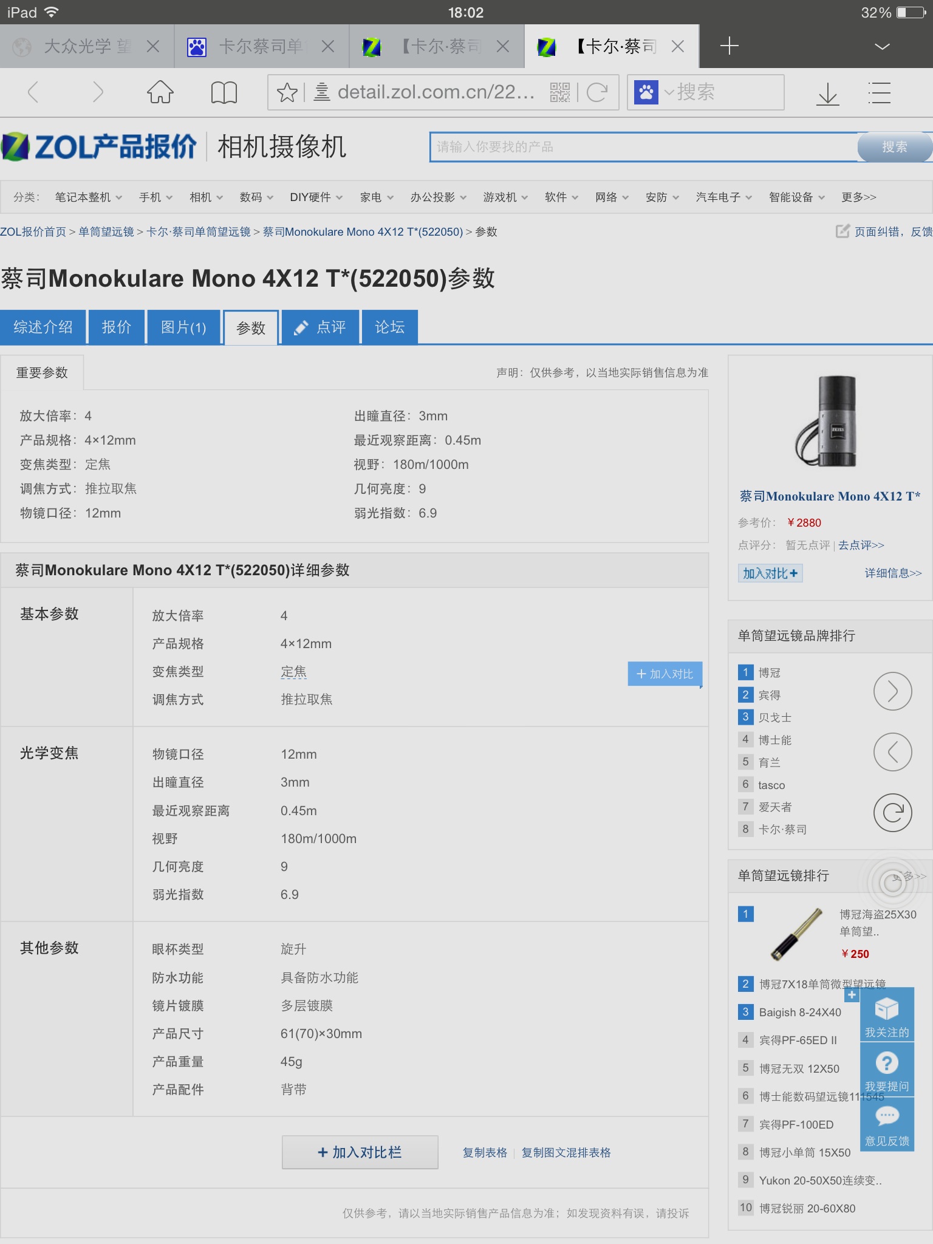The image size is (933, 1244).
Task: Click the +加入对比栏 button
Action: point(360,1152)
